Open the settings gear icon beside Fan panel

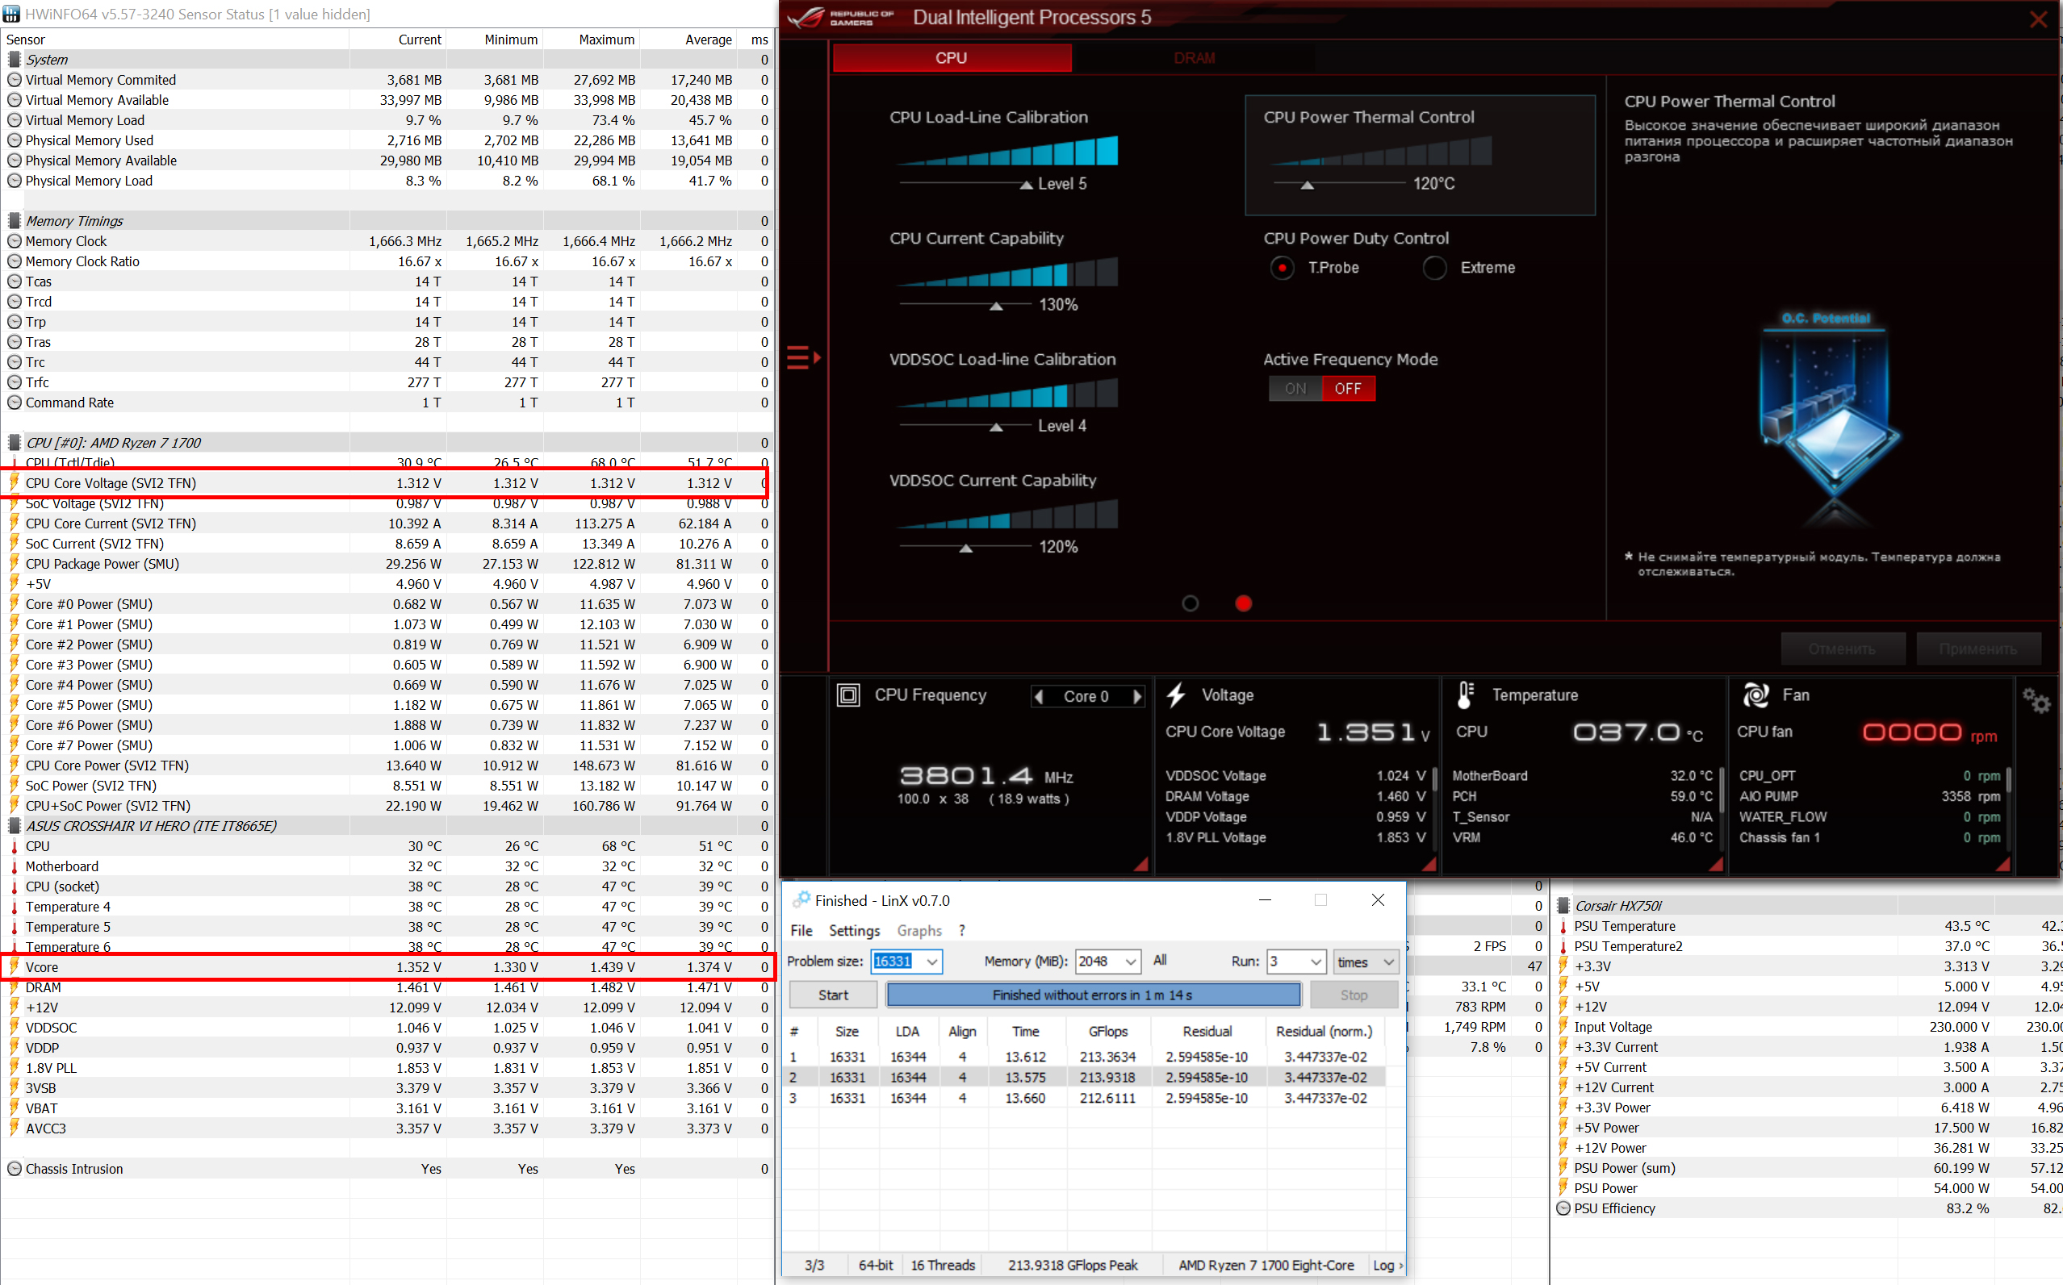coord(2036,701)
